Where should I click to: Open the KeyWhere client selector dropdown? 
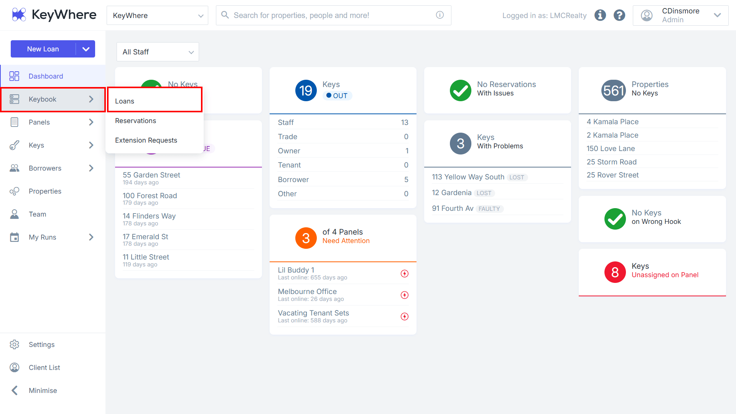(x=157, y=15)
